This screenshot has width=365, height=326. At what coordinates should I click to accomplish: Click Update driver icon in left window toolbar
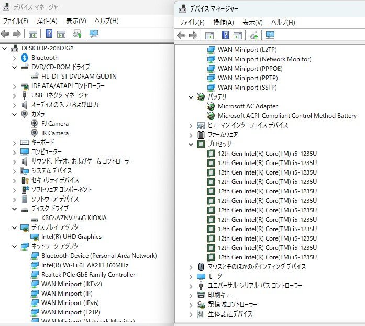78,34
